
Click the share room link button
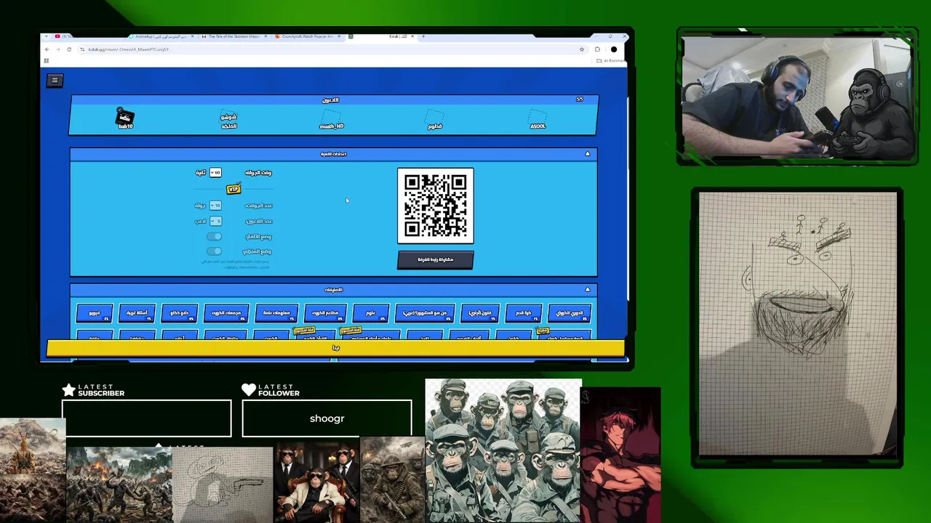436,260
